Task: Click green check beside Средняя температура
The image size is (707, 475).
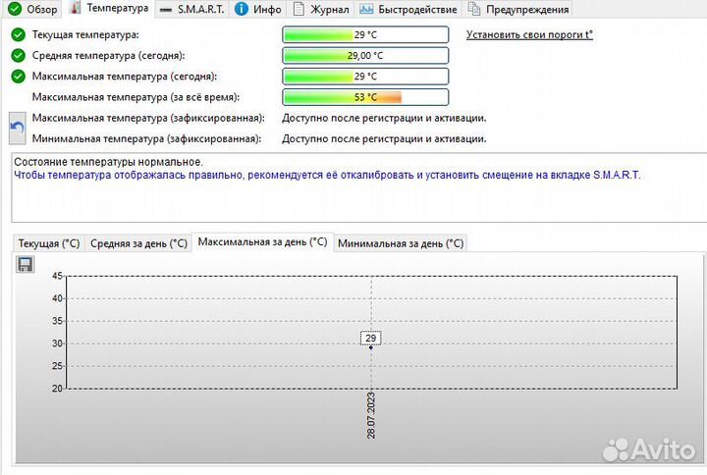Action: pyautogui.click(x=18, y=55)
